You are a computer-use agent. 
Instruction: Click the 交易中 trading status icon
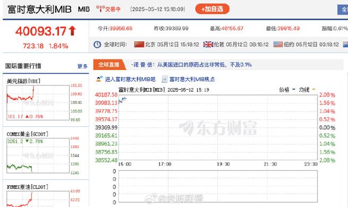(100, 8)
